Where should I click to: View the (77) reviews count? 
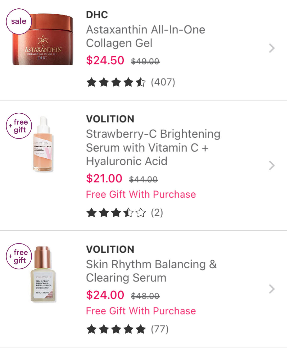click(x=160, y=329)
